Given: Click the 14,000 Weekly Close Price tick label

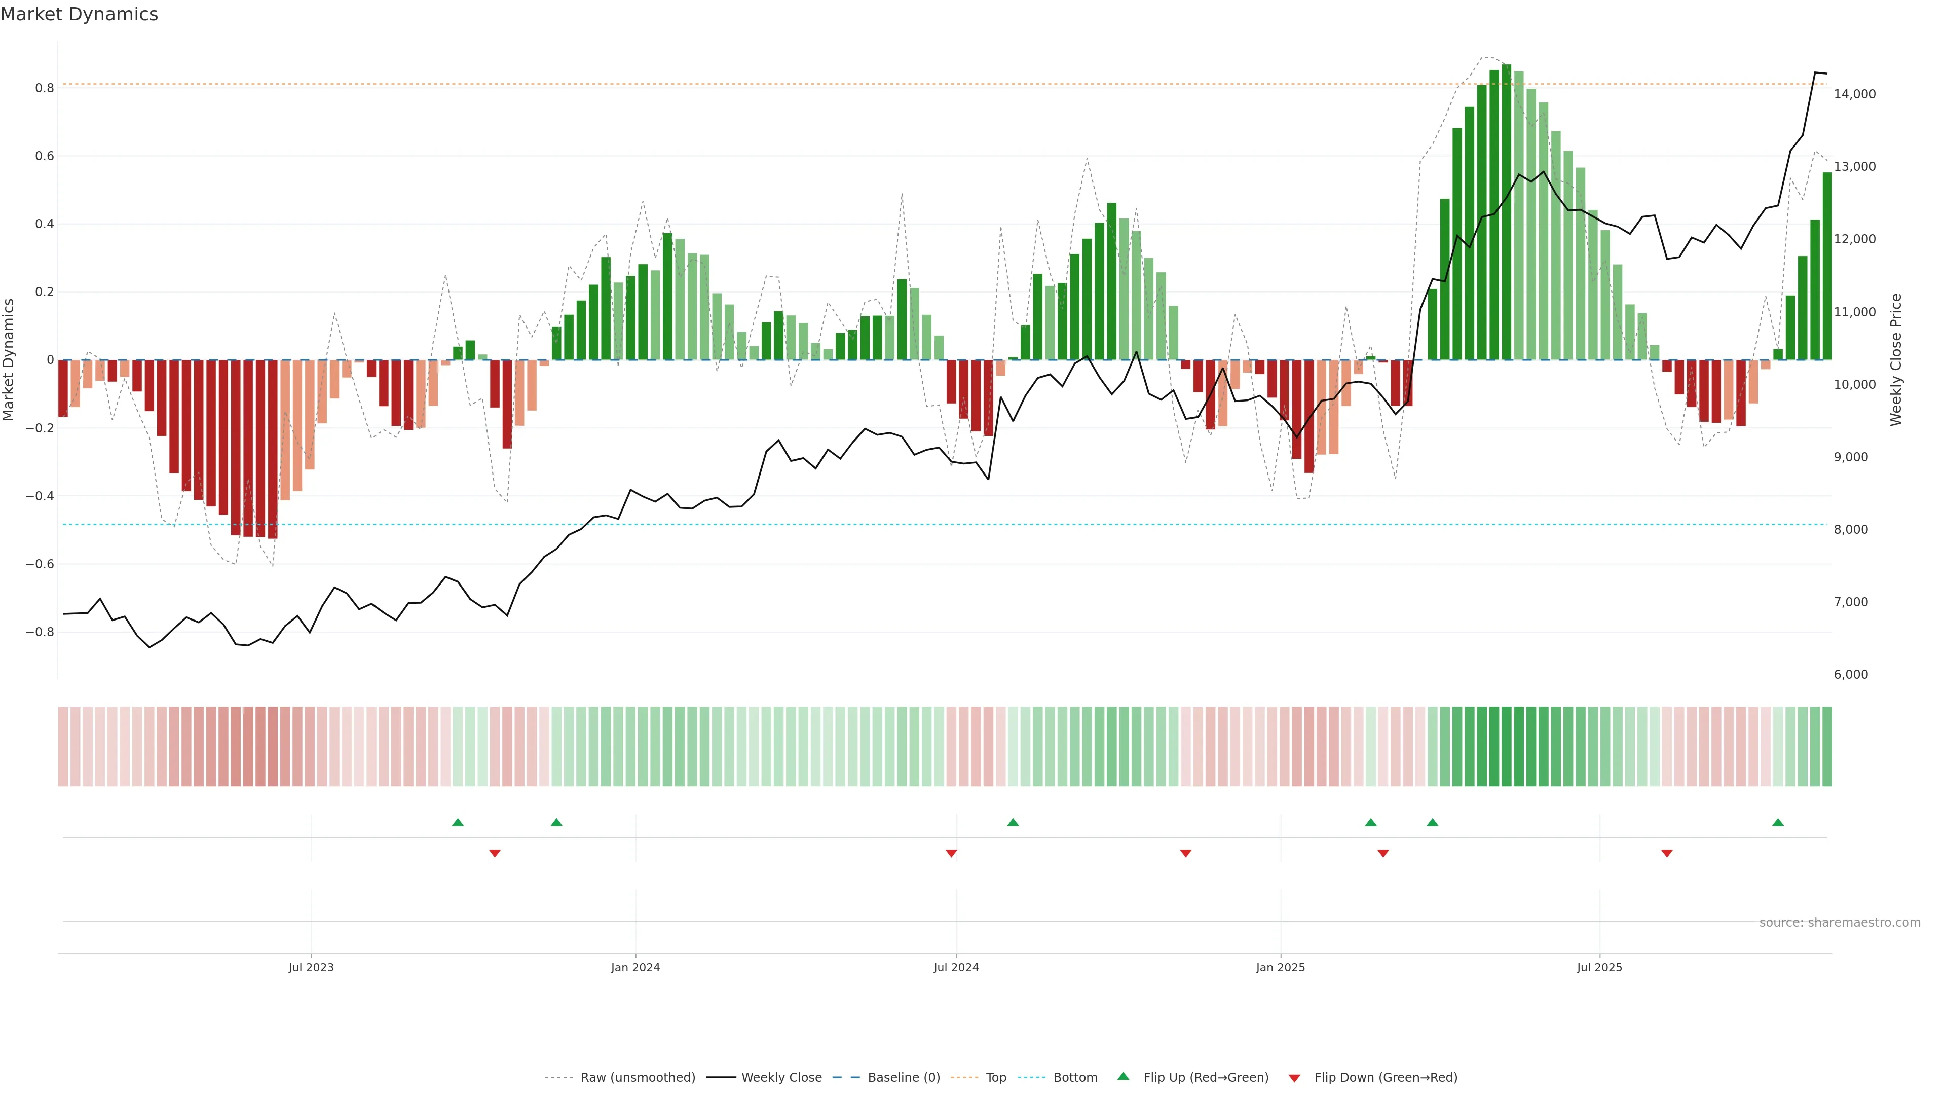Looking at the screenshot, I should (1855, 94).
